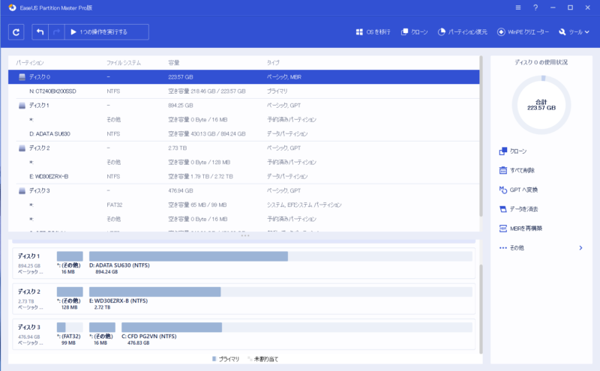Select the FAT32 EFI system partition row

pyautogui.click(x=244, y=205)
